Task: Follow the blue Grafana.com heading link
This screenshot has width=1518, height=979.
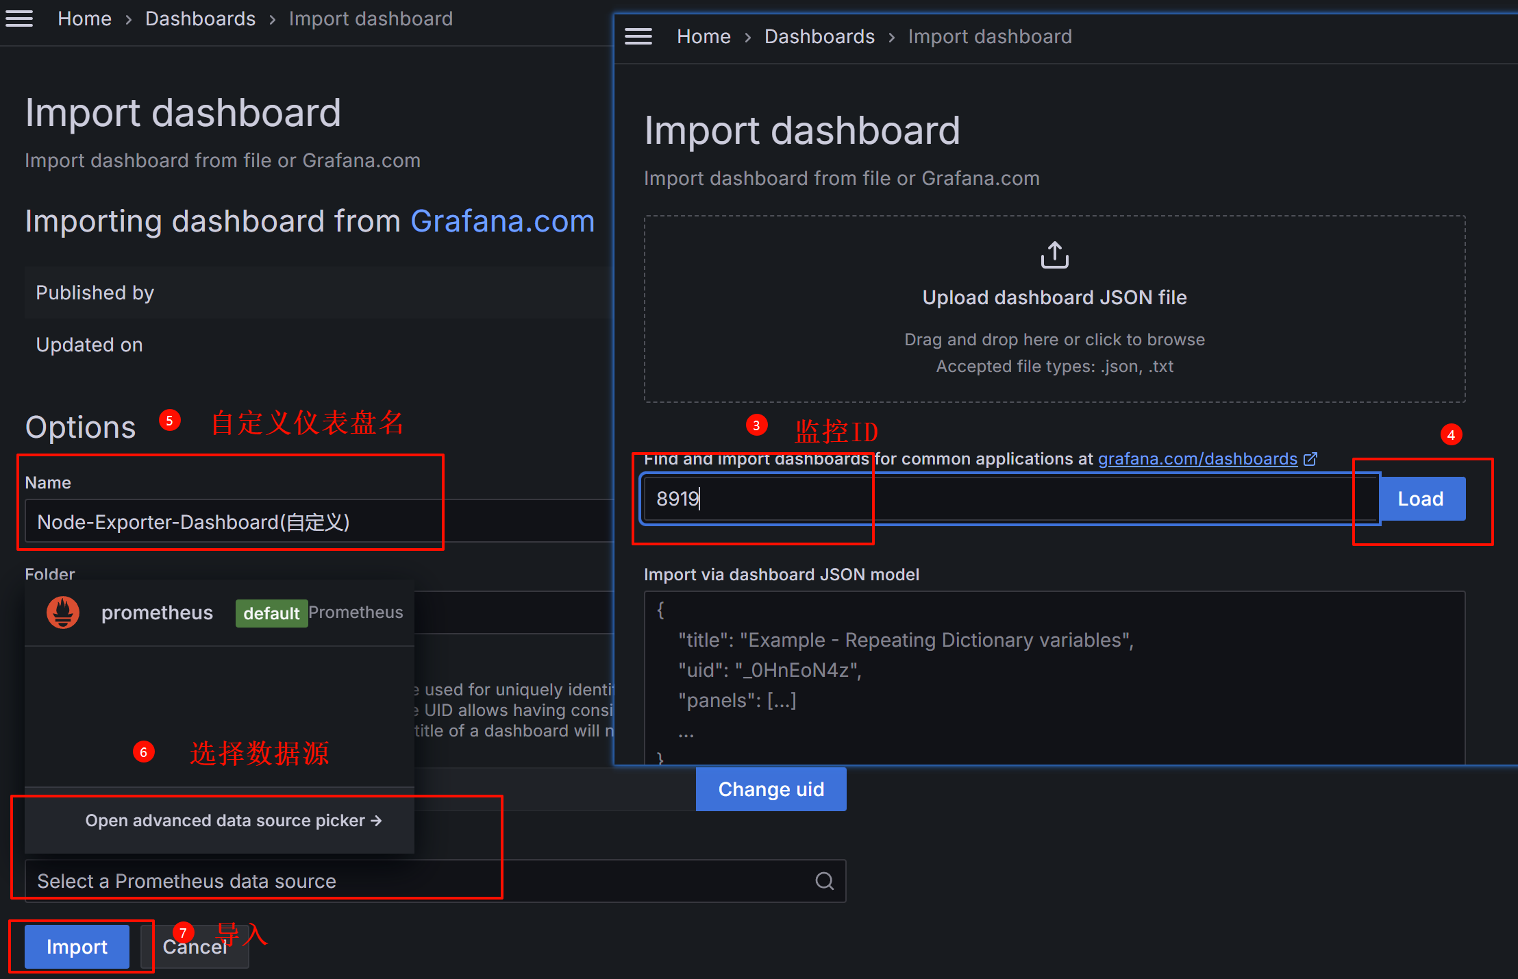Action: [x=502, y=221]
